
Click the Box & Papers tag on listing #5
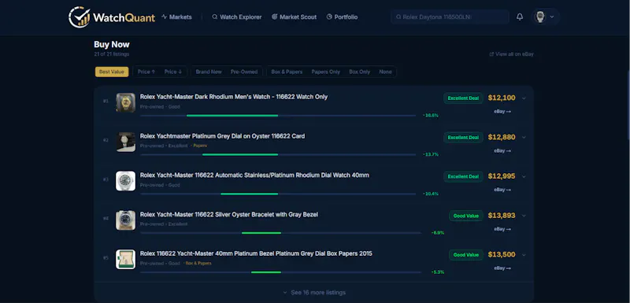198,264
